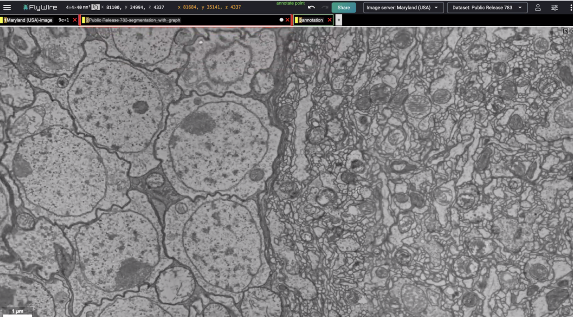
Task: Select the annotation layer tab
Action: point(312,20)
